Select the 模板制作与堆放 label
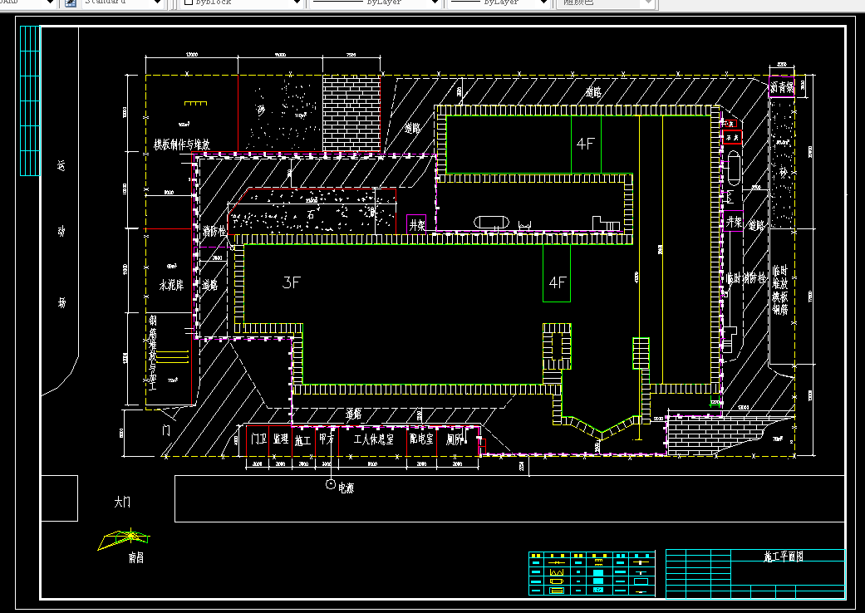865x613 pixels. pyautogui.click(x=181, y=145)
